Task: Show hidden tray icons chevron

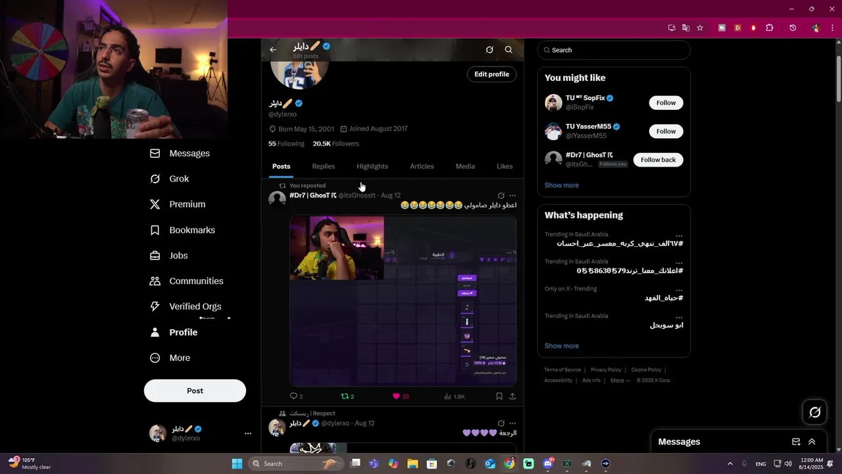Action: [730, 463]
